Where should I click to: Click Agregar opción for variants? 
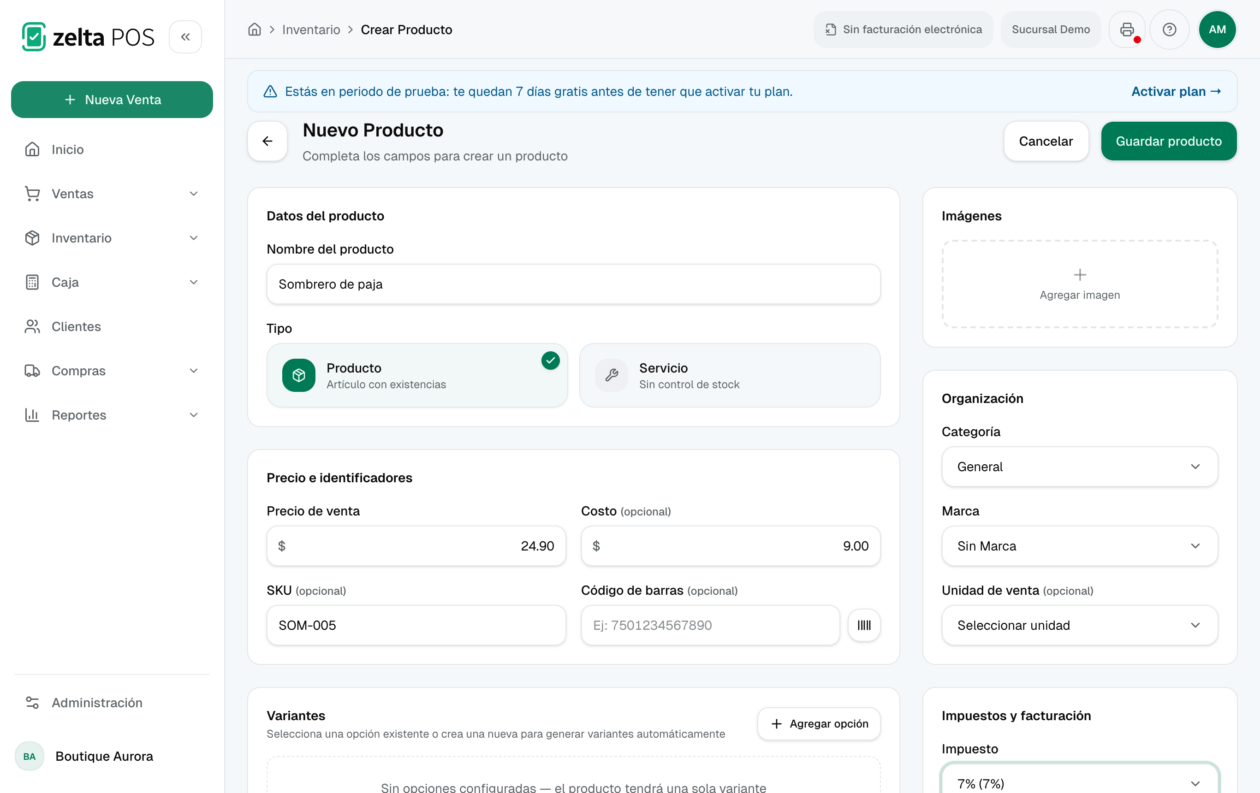(819, 723)
